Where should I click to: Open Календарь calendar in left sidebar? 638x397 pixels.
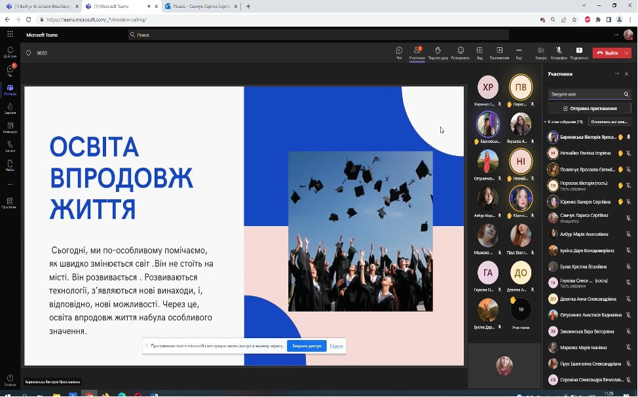point(10,128)
